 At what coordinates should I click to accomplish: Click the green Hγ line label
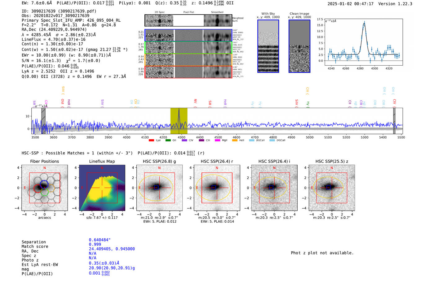point(308,104)
